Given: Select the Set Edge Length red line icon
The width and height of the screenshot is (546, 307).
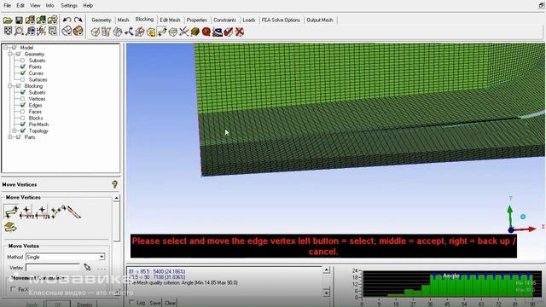Looking at the screenshot, I should click(73, 212).
